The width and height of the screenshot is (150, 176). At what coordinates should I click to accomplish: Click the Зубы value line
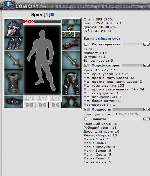97,31
